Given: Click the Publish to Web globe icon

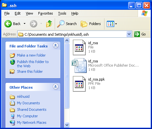Looking at the screenshot, I should click(12, 62).
